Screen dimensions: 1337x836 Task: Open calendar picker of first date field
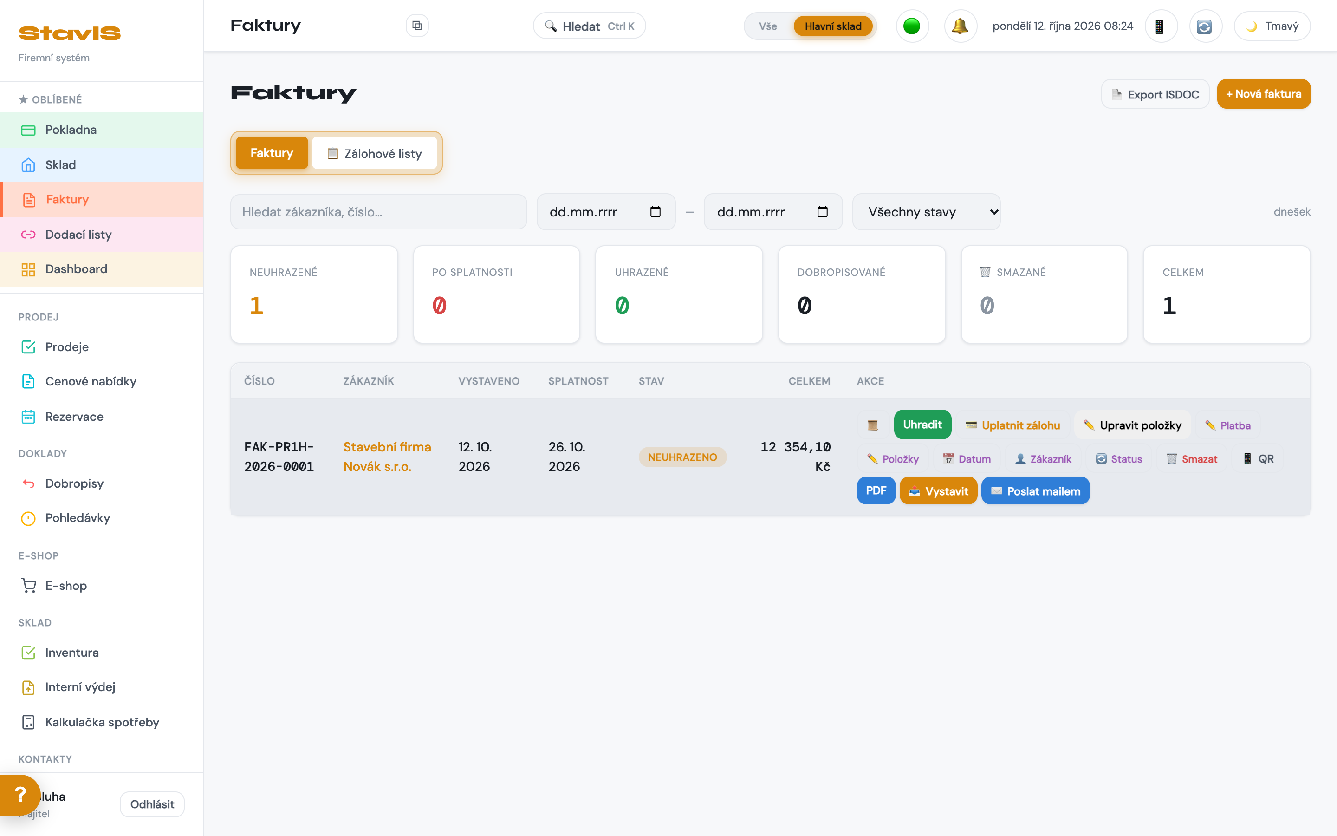click(655, 212)
